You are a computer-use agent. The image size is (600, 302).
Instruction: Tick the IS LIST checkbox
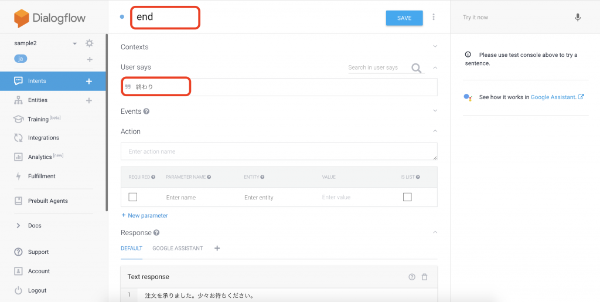[x=408, y=197]
